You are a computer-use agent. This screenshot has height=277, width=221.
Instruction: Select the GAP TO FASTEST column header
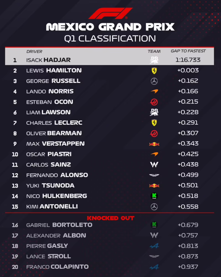(188, 51)
